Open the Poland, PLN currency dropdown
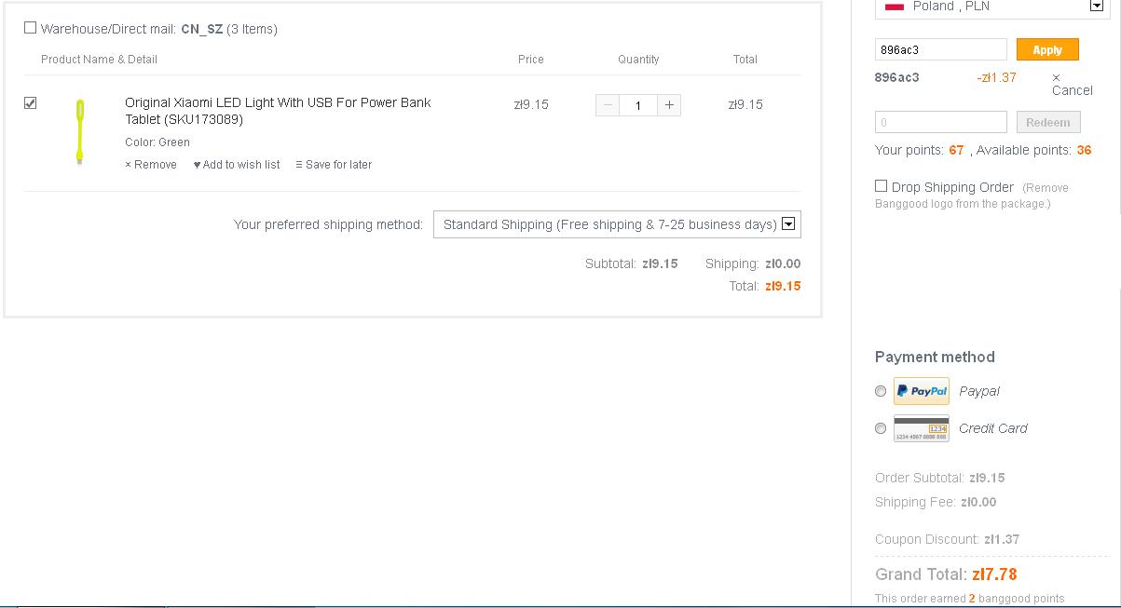 pos(992,7)
